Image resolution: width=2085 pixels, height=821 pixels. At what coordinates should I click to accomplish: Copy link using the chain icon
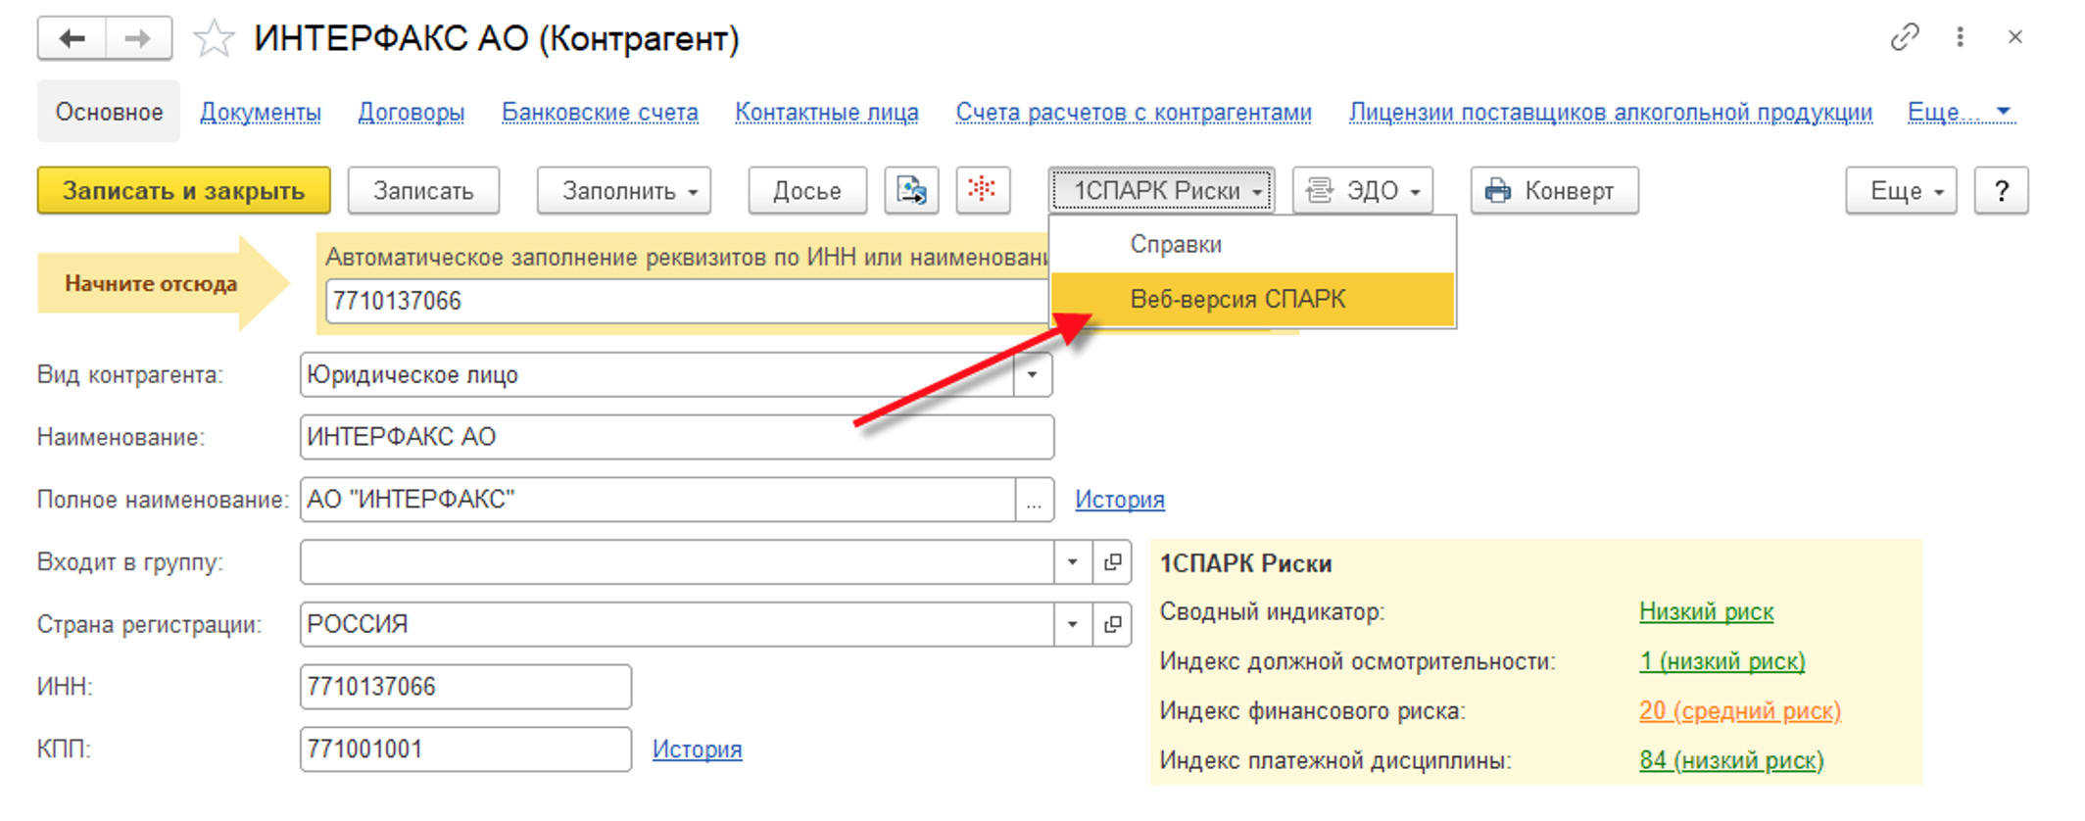[x=1905, y=37]
